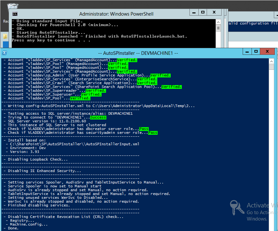Click the 'Install based on:' line
The image size is (278, 231).
pyautogui.click(x=25, y=140)
